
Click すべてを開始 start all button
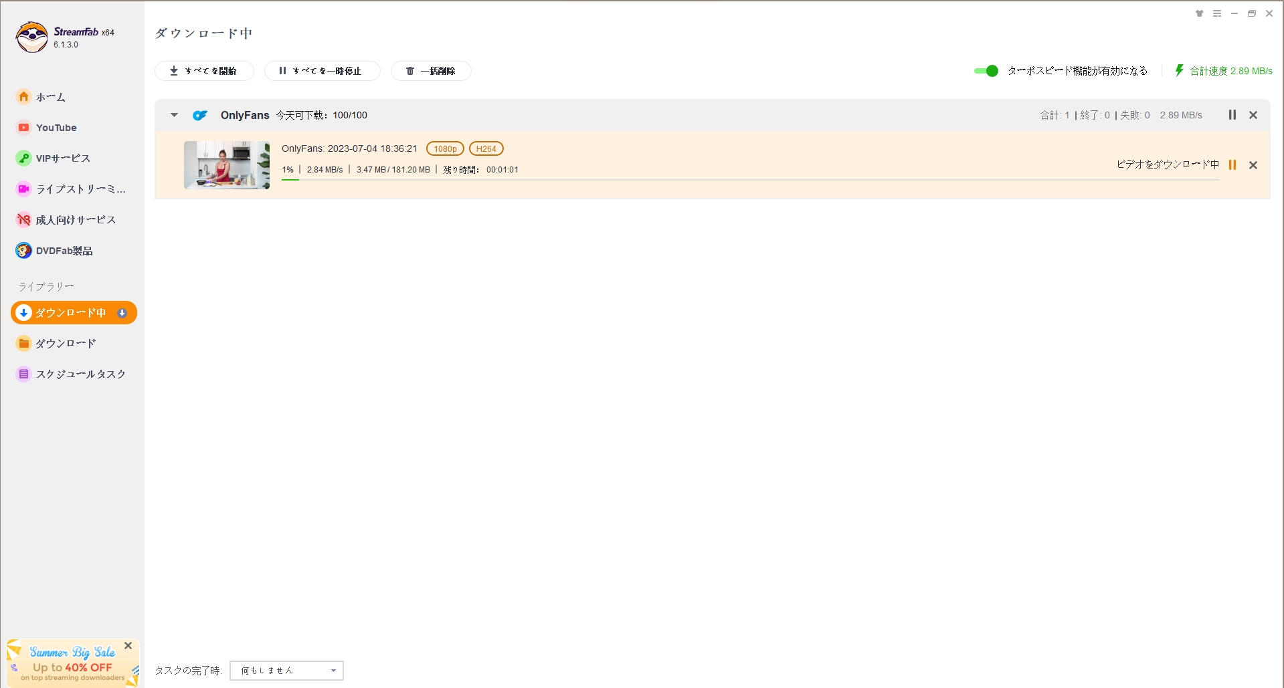click(204, 71)
